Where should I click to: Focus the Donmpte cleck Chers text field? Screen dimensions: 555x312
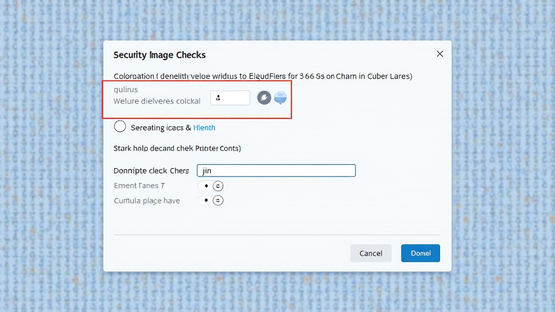click(x=276, y=171)
